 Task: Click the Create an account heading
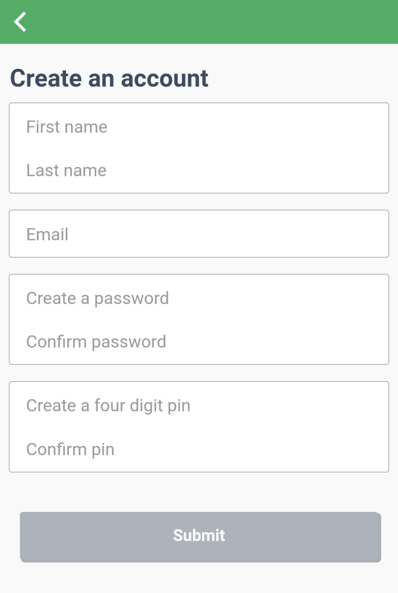(x=109, y=78)
